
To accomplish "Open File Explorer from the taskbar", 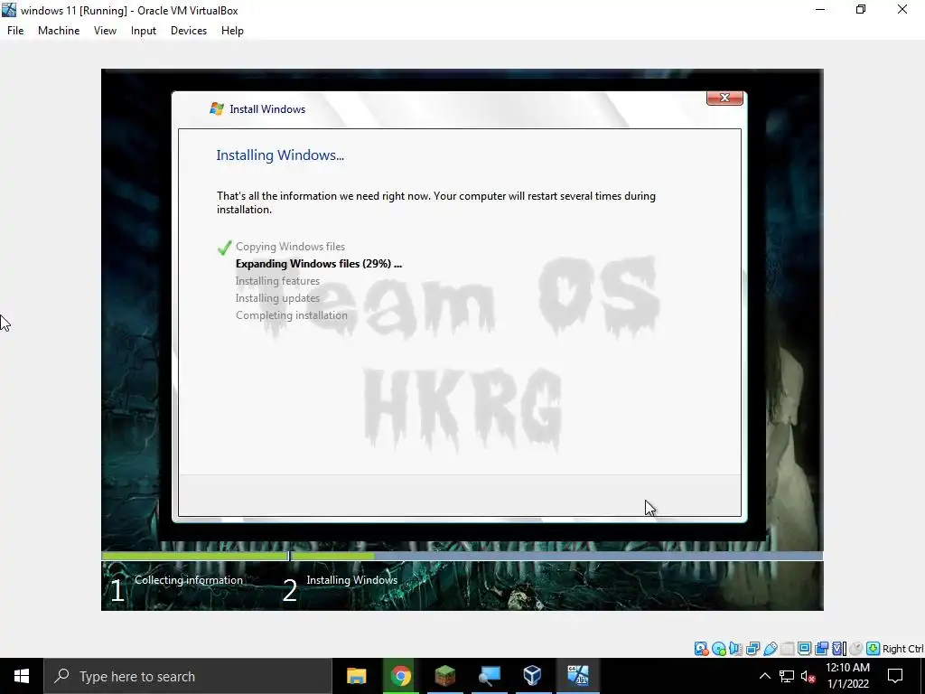I will point(356,676).
